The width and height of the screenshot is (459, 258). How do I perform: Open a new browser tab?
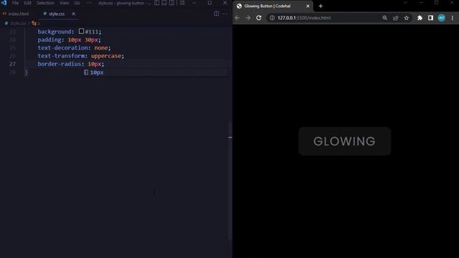click(321, 6)
